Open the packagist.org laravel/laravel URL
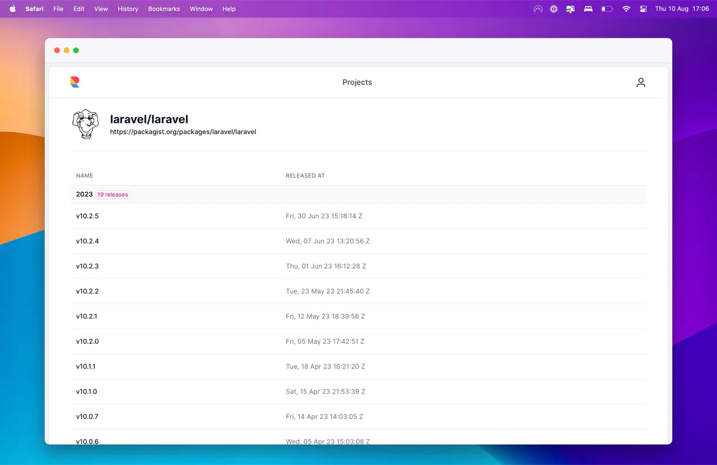Screen dimensions: 717x465 tap(183, 132)
